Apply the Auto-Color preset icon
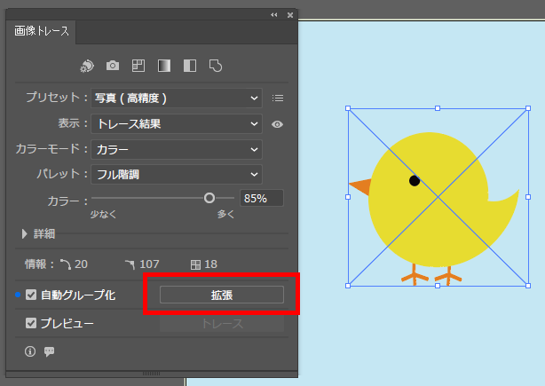 87,66
